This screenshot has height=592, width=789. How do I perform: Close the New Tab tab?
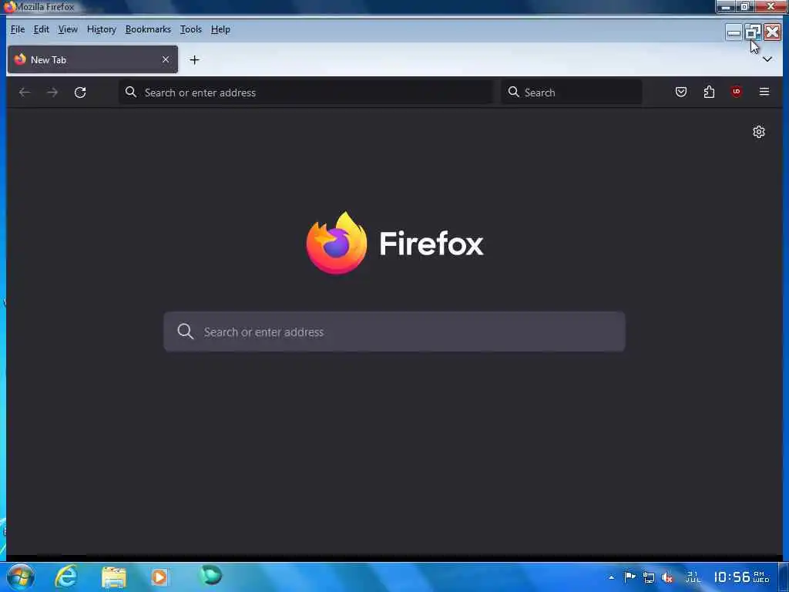(166, 59)
